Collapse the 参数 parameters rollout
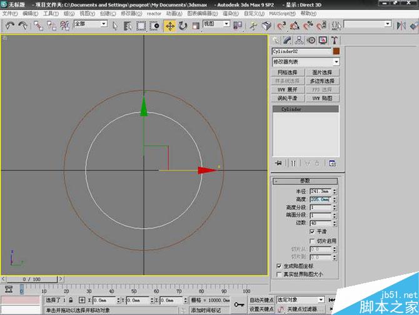 click(305, 180)
